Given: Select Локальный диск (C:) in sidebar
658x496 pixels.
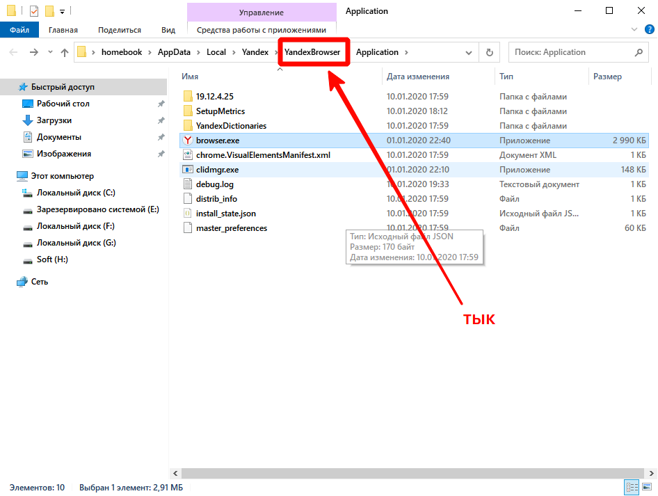Looking at the screenshot, I should (76, 193).
